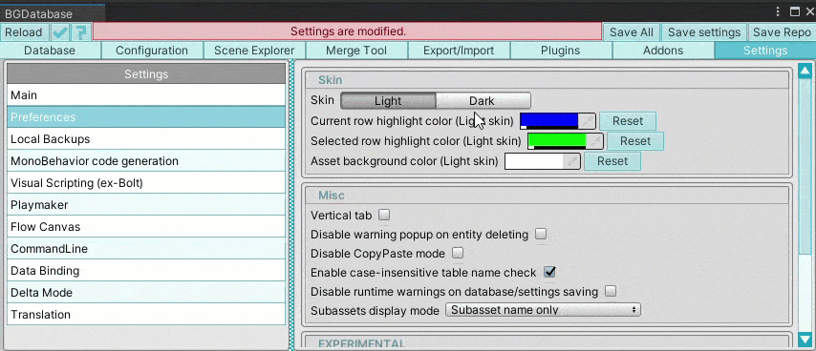Select Main in settings list
This screenshot has width=816, height=351.
pos(146,95)
